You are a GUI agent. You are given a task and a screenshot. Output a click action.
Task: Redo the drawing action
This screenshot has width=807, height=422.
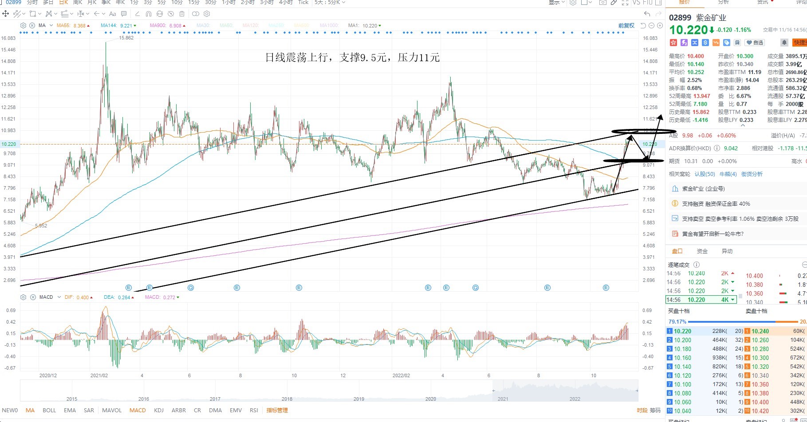click(x=659, y=14)
